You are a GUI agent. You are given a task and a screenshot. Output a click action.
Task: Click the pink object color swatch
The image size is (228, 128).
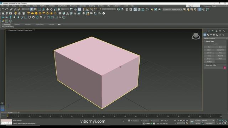pos(225,68)
